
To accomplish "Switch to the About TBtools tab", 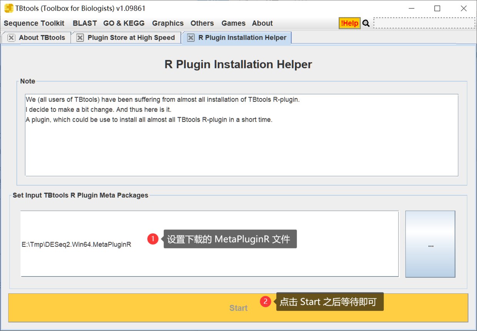I will [42, 38].
